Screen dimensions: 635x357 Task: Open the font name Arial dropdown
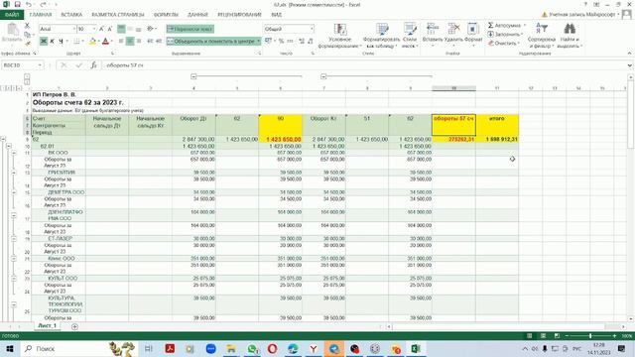coord(74,29)
